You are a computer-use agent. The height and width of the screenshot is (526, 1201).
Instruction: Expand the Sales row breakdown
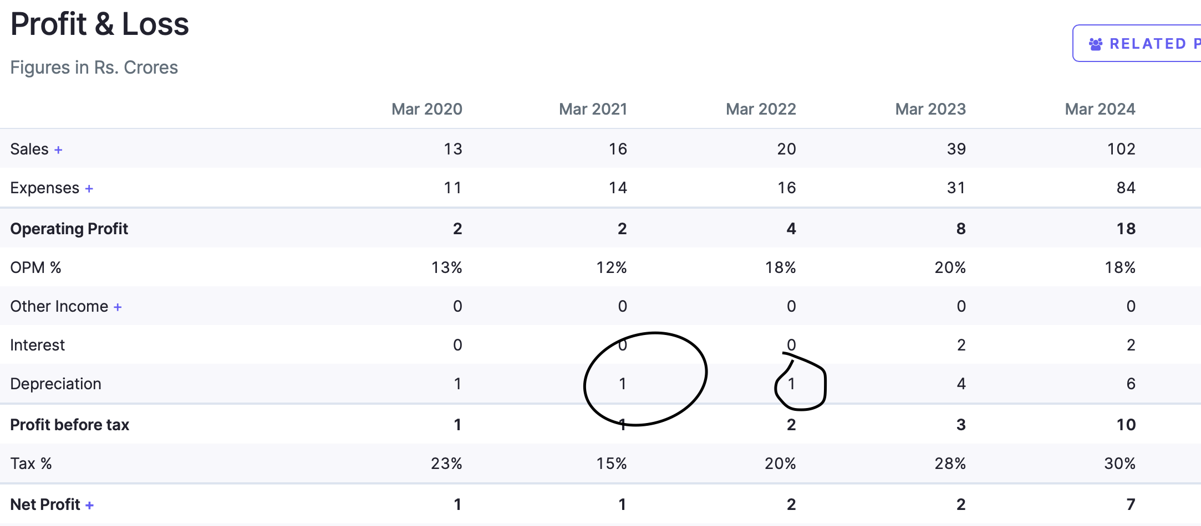(x=58, y=149)
